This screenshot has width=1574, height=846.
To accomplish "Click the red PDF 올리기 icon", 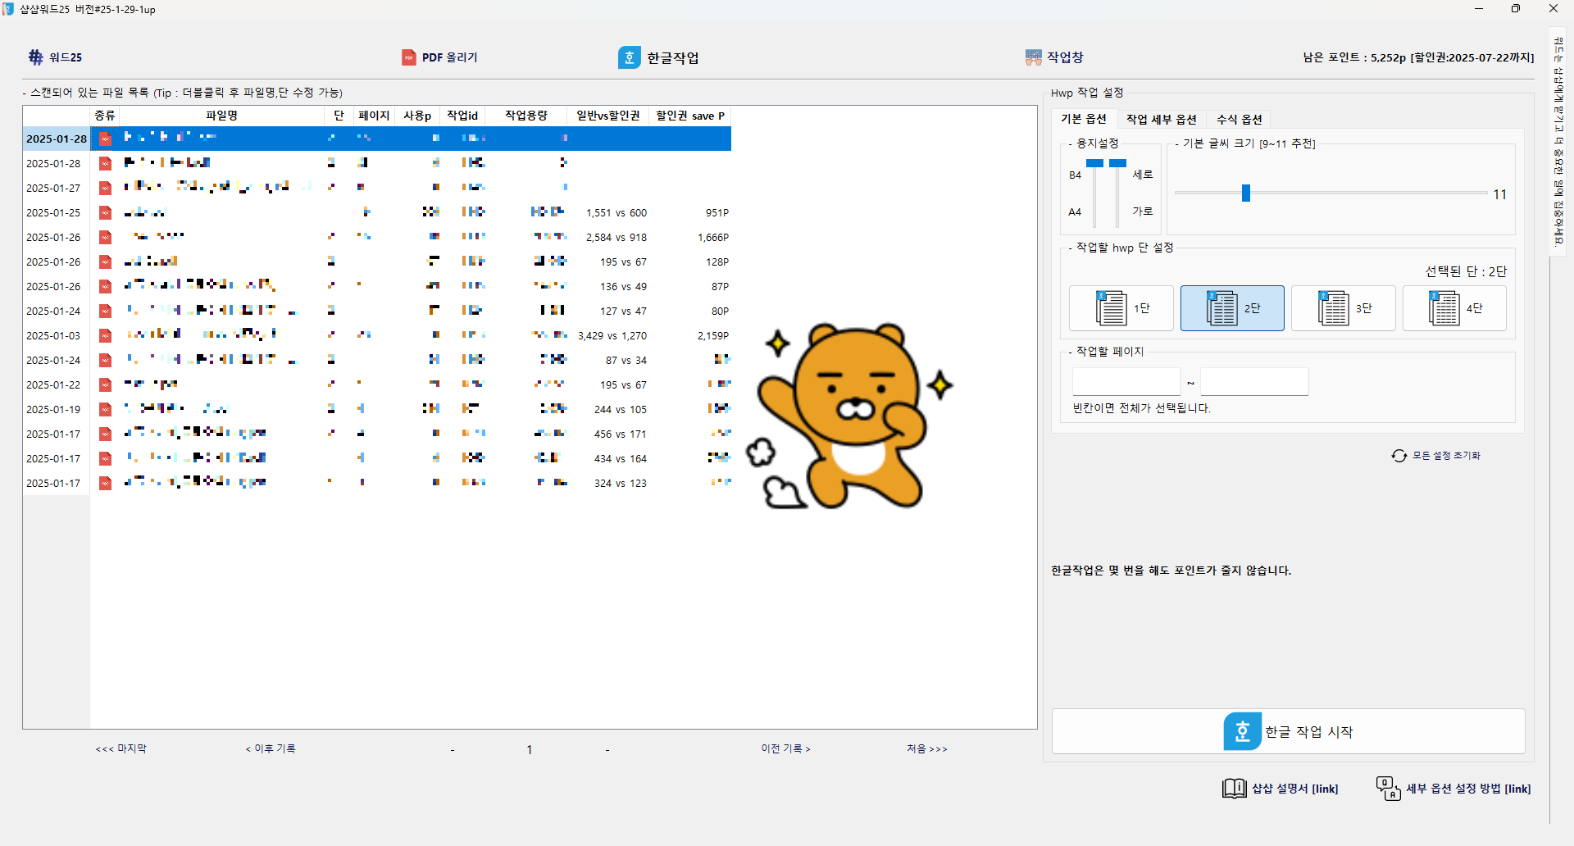I will click(408, 57).
